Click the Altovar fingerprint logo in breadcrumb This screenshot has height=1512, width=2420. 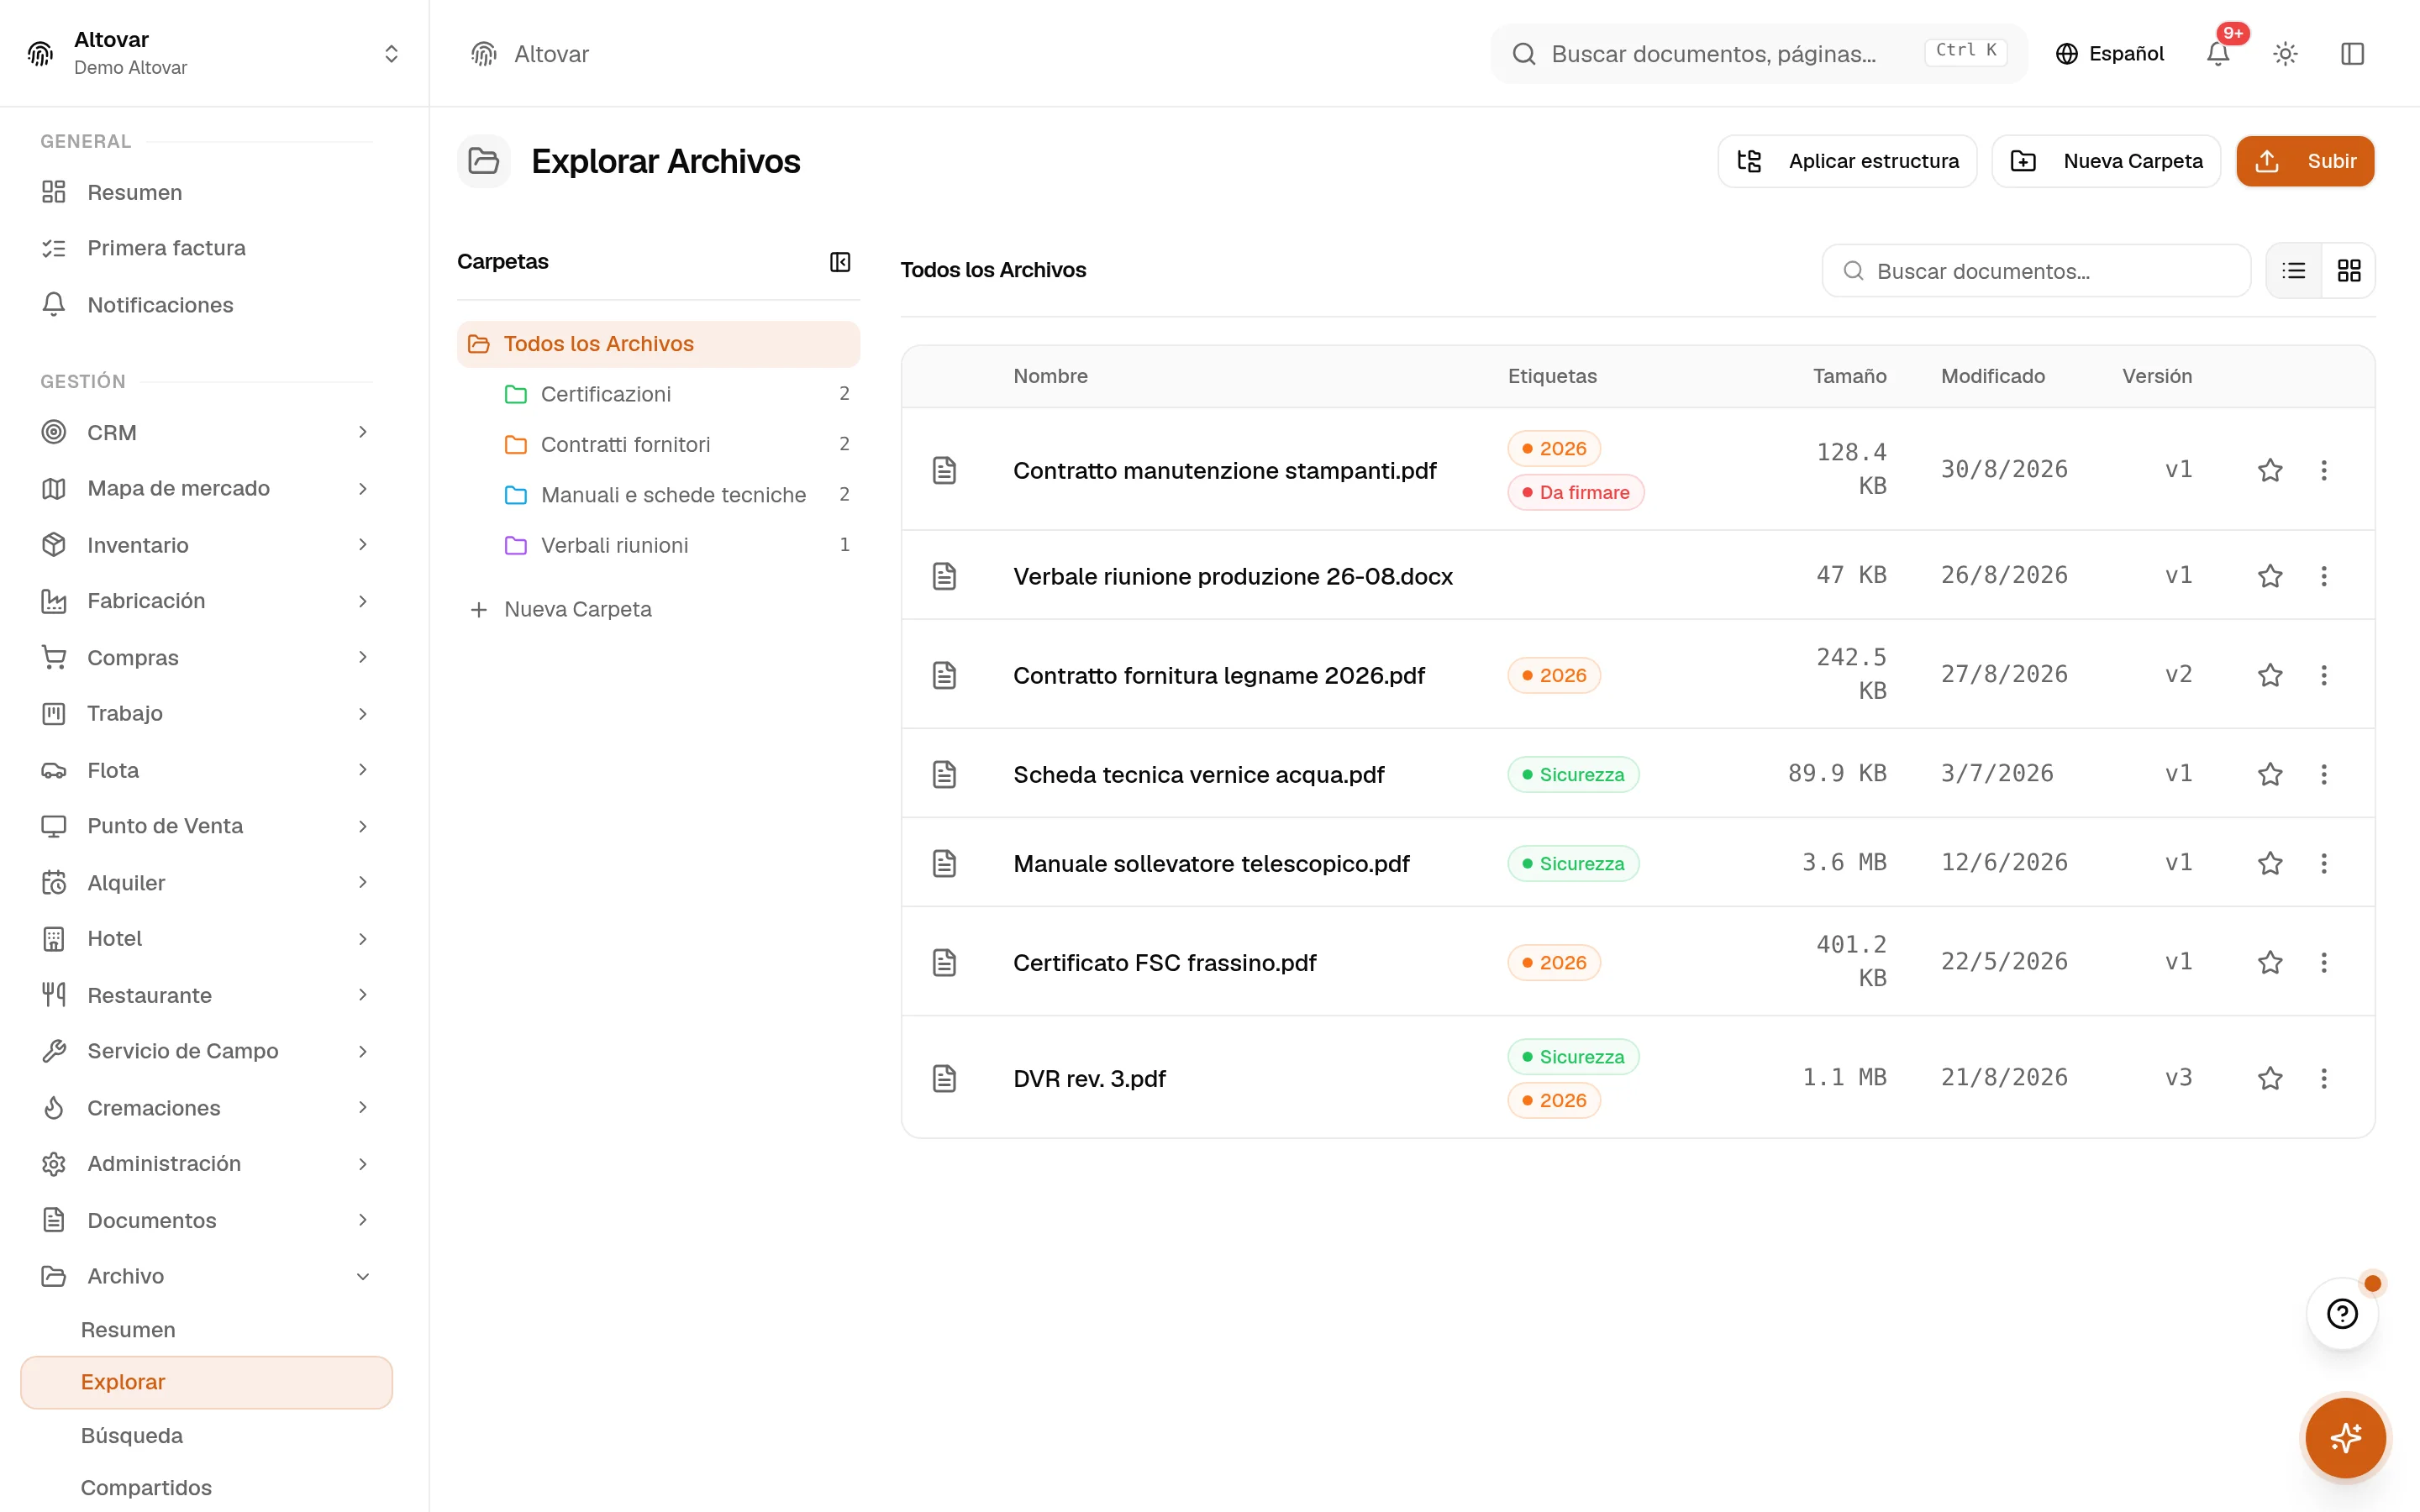484,54
